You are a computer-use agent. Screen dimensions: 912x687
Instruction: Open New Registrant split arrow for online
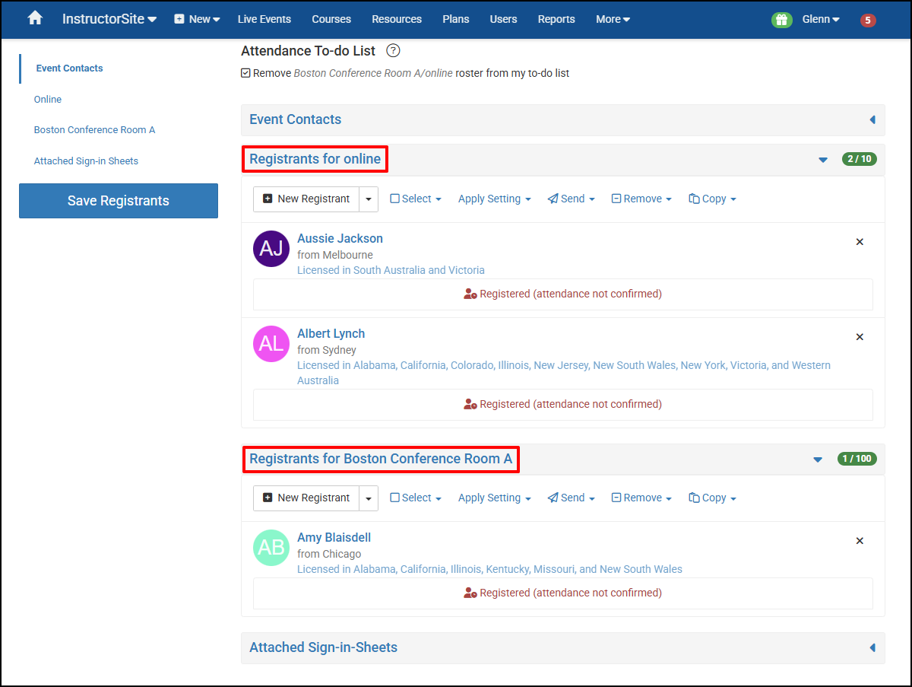click(369, 199)
